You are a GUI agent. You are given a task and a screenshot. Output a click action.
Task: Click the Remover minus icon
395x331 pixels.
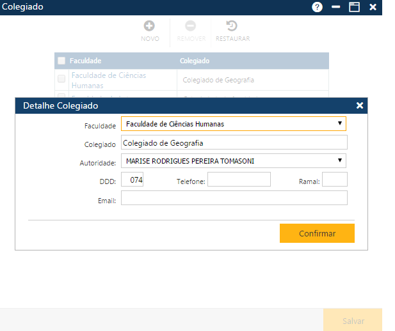tap(191, 26)
